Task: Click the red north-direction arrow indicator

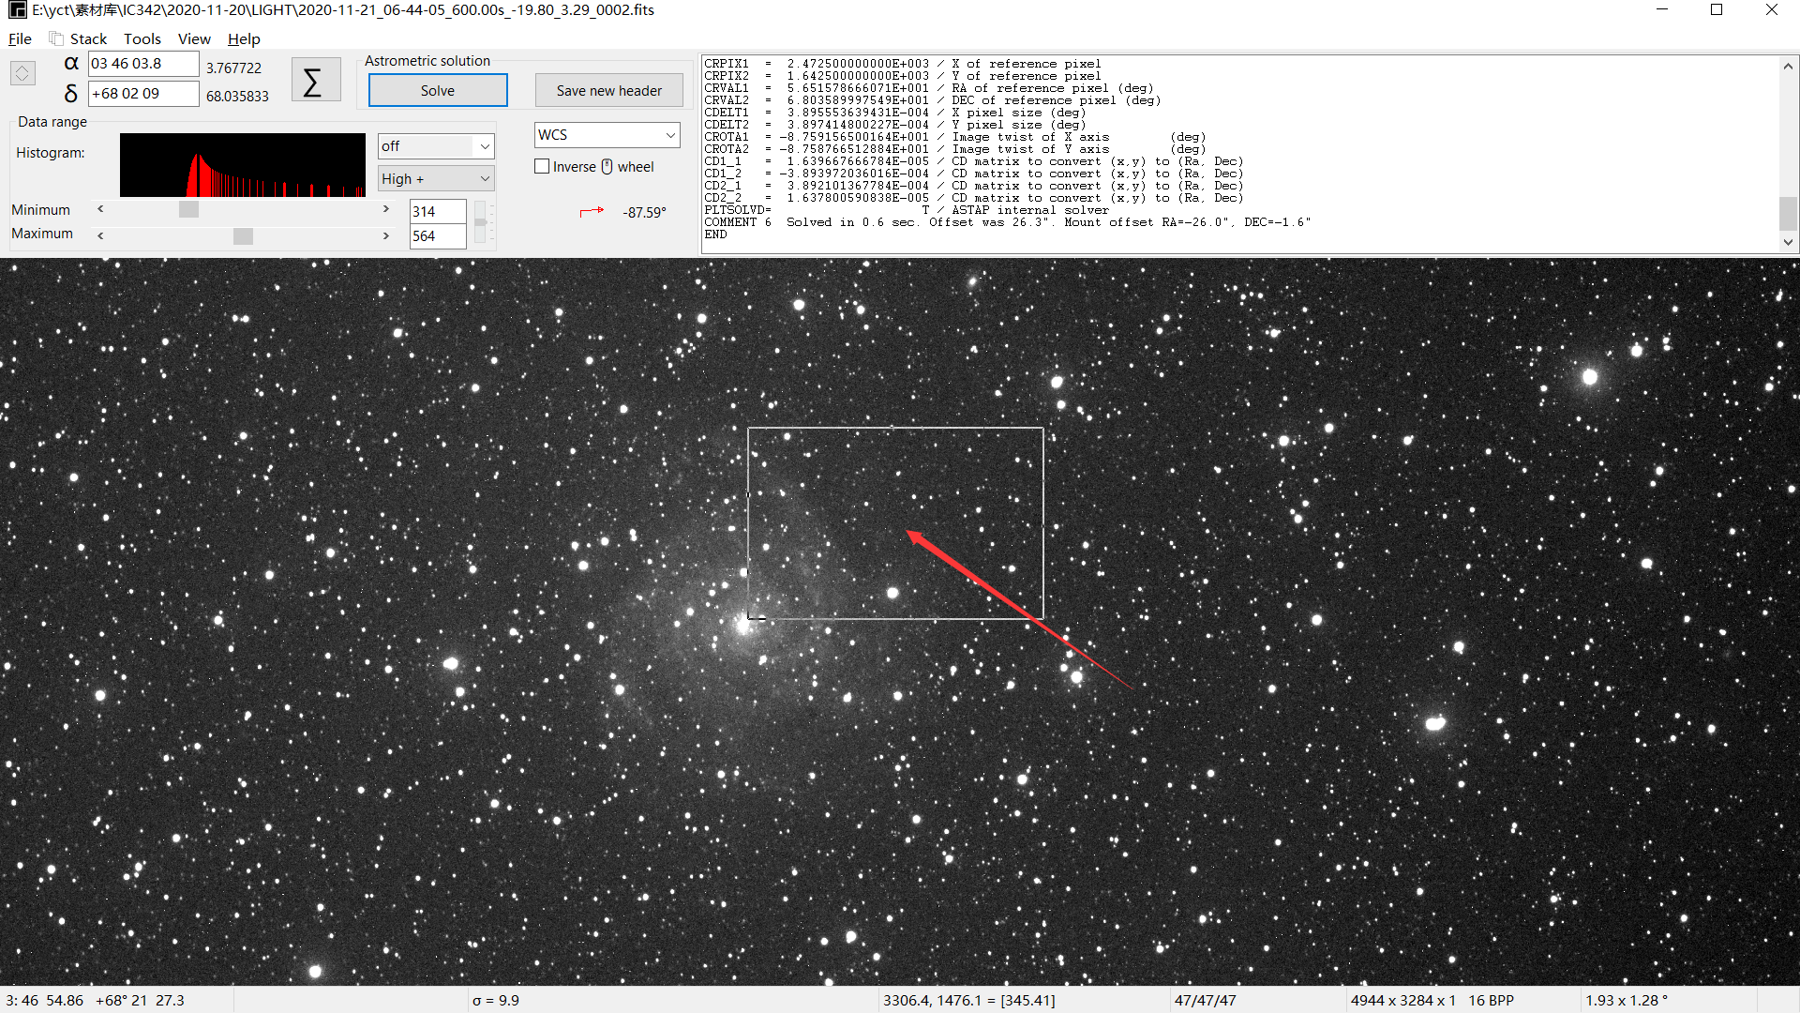Action: point(592,212)
